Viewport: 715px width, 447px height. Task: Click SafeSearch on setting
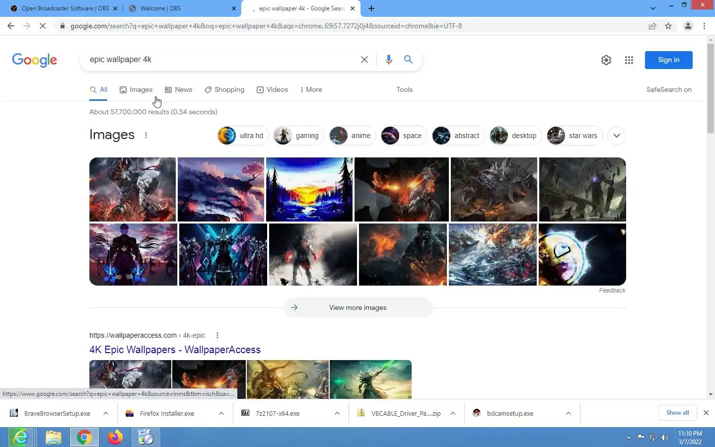669,90
